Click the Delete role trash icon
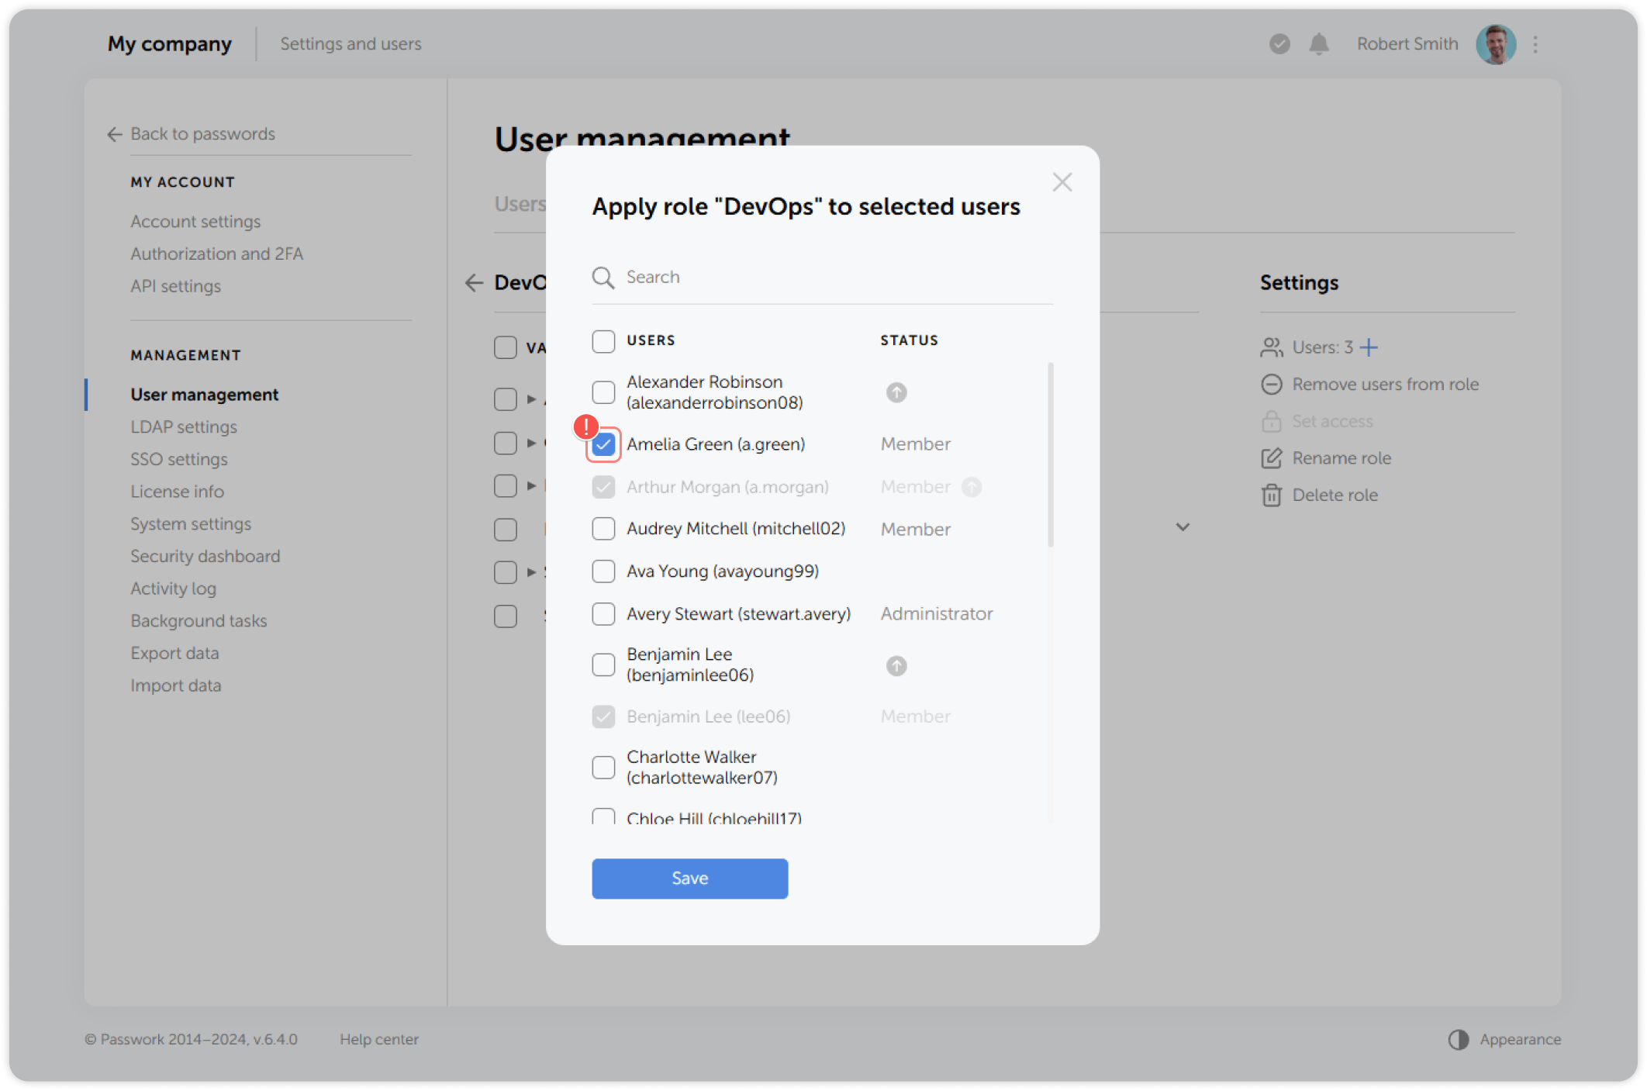 point(1271,495)
